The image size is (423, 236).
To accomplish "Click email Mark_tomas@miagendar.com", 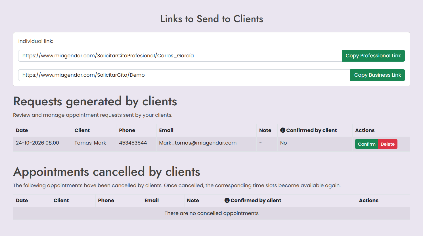I will pos(198,143).
